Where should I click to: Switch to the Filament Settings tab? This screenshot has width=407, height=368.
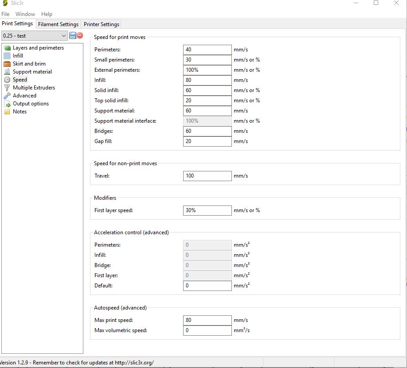(x=58, y=24)
